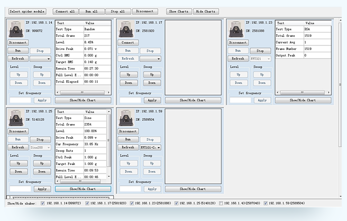Run test on module 192.168.1.59
Screen dimensions: 347x221
coord(128,139)
